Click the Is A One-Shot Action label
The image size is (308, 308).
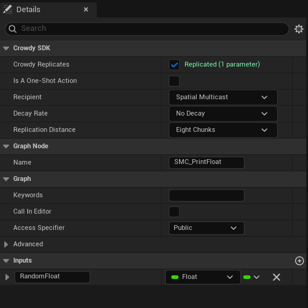tap(45, 80)
